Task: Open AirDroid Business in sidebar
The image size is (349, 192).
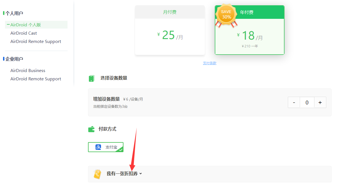Action: point(28,70)
